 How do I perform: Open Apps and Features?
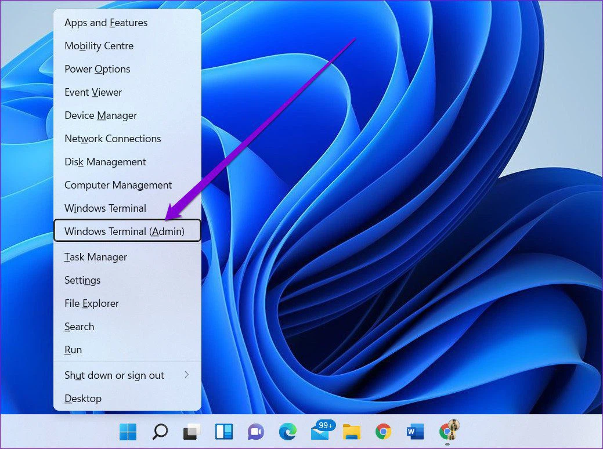[x=106, y=23]
